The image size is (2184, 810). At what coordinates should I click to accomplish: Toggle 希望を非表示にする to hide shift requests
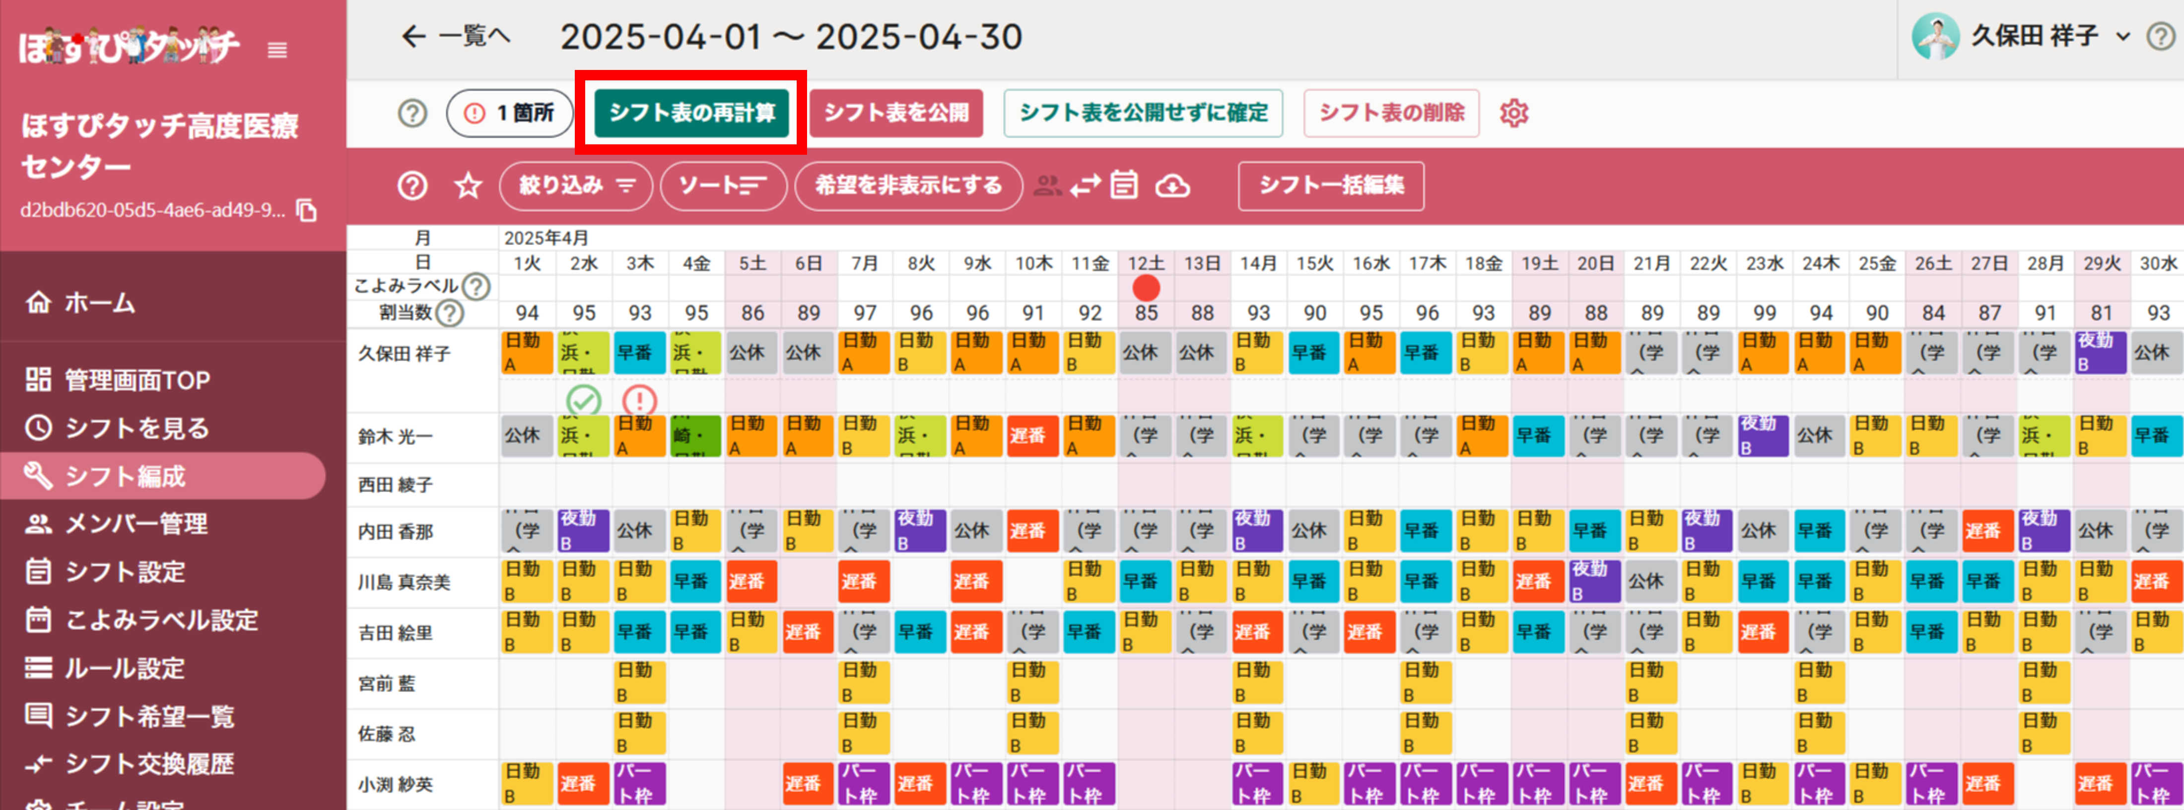pyautogui.click(x=907, y=187)
